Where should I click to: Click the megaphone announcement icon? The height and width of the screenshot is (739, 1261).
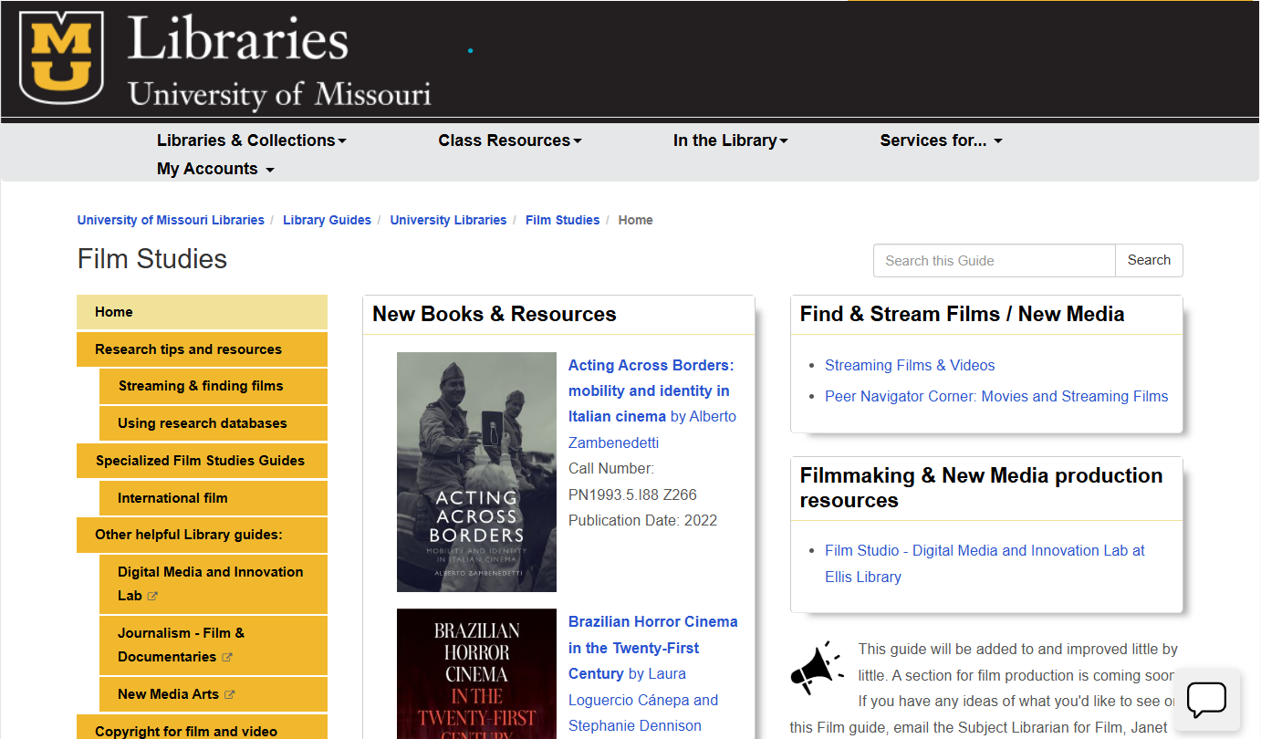pos(817,668)
